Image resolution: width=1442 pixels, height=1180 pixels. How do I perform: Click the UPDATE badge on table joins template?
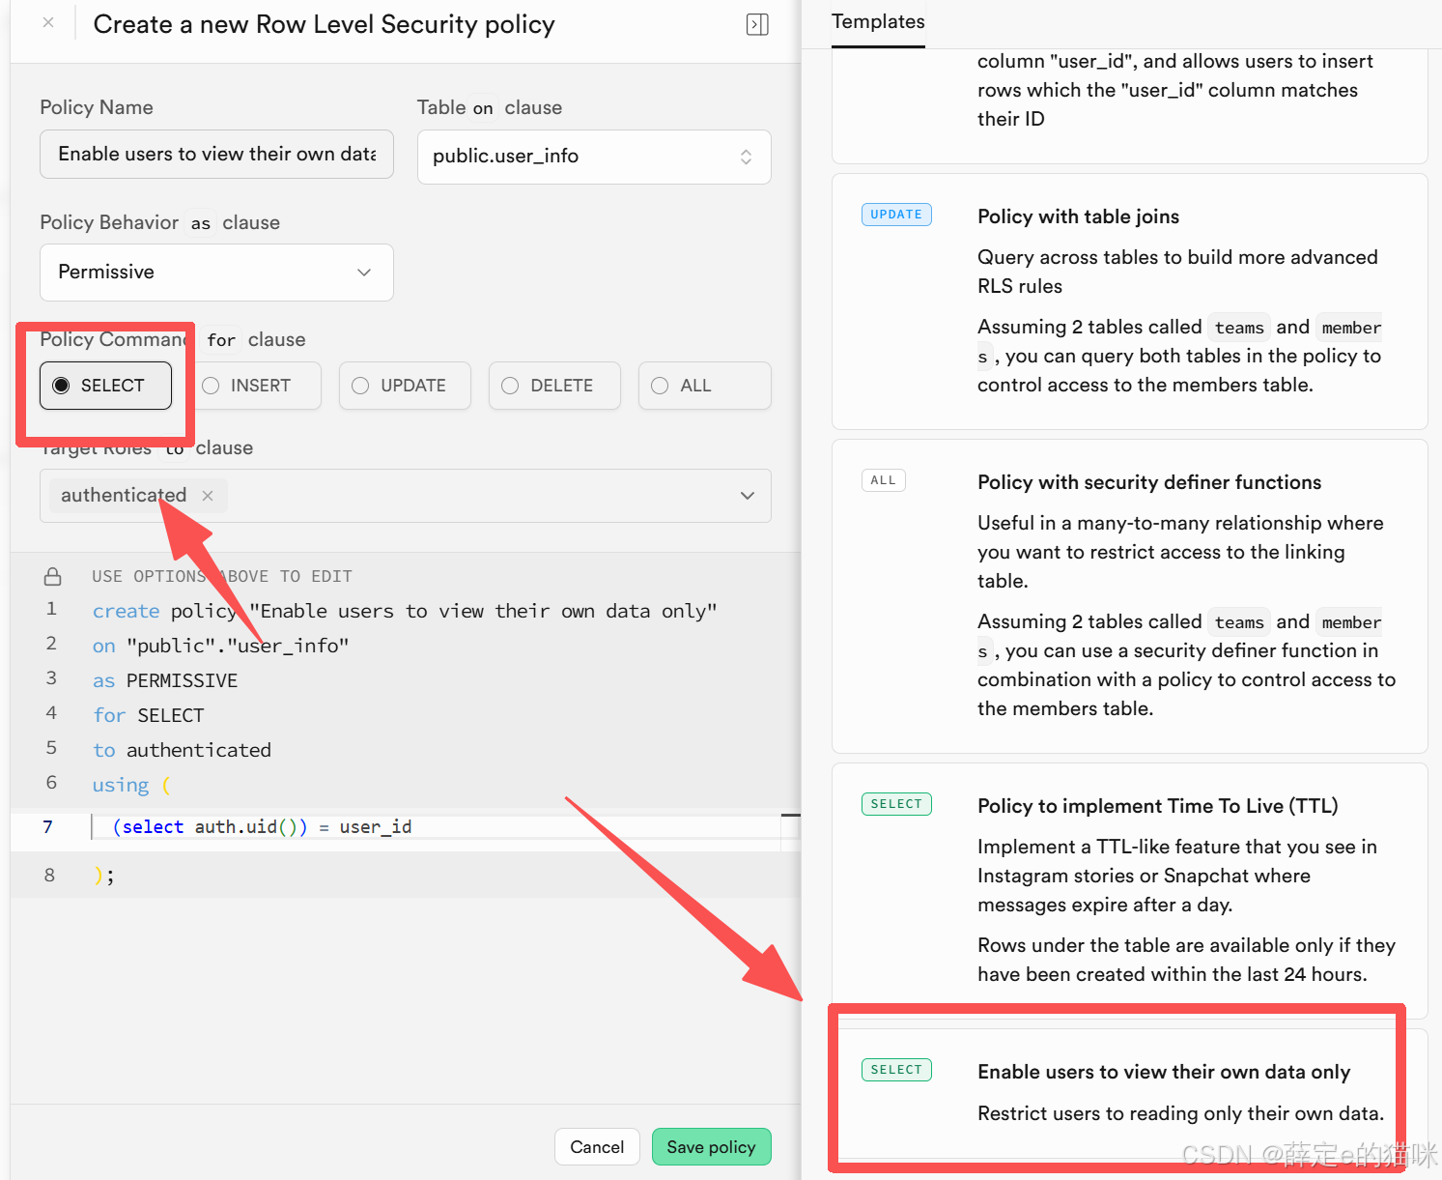pos(896,215)
